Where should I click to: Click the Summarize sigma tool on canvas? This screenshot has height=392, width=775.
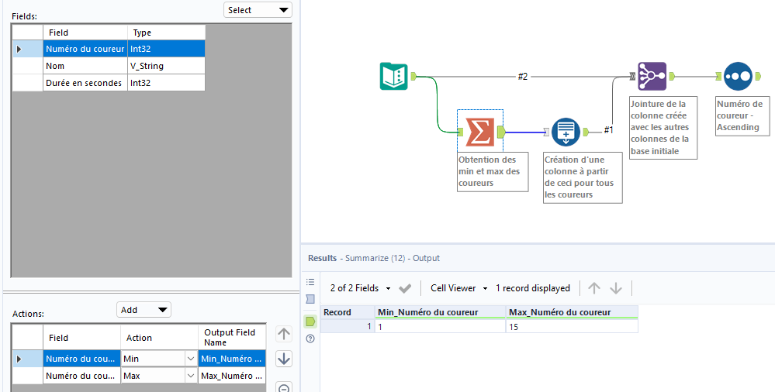(x=480, y=132)
